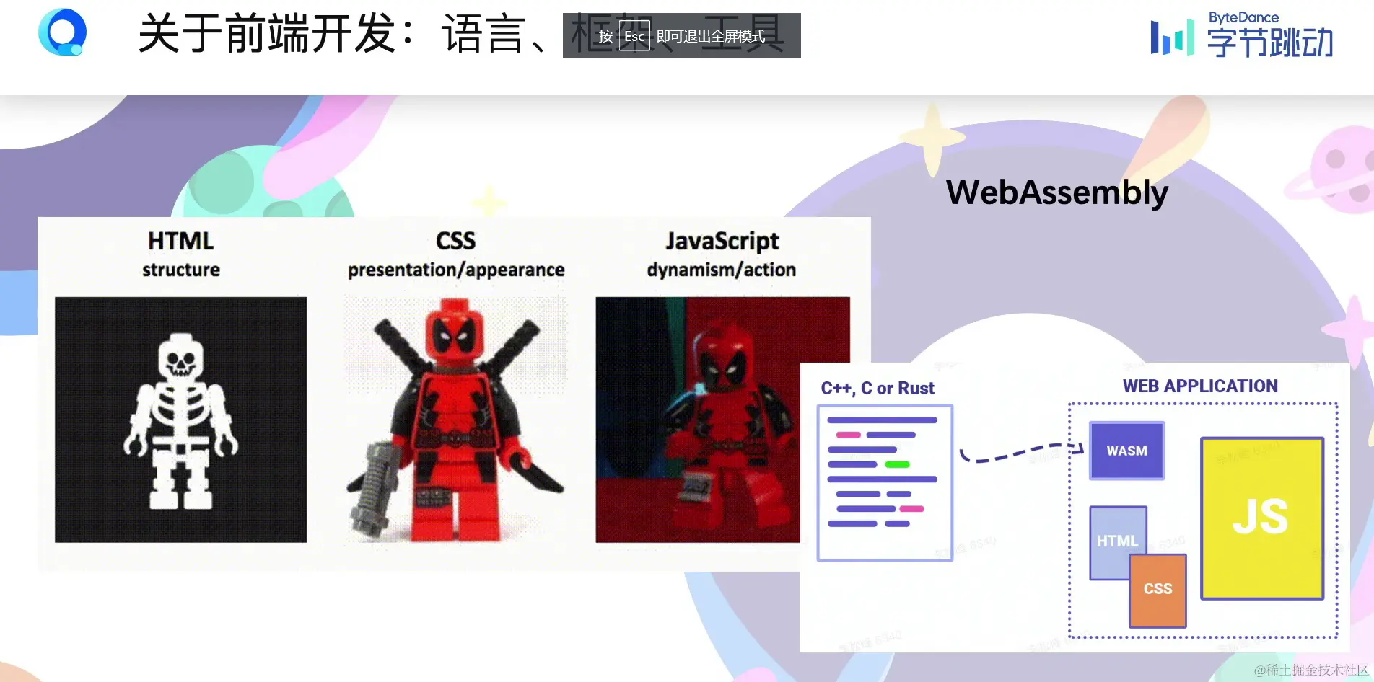
Task: Click the slide title '关于前端开发'
Action: pyautogui.click(x=267, y=33)
